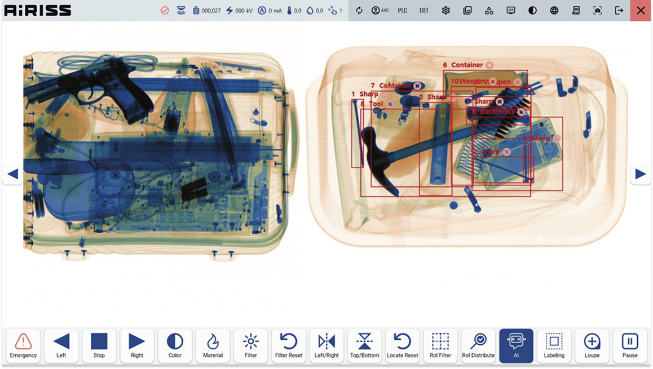
Task: Pause the conveyor scanning
Action: 629,345
